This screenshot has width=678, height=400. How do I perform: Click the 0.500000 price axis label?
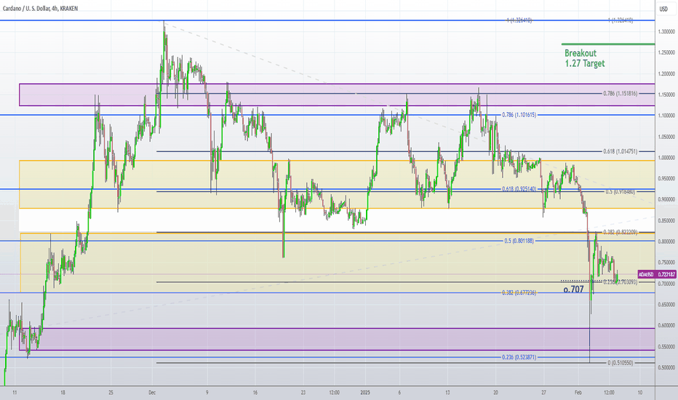[x=666, y=367]
